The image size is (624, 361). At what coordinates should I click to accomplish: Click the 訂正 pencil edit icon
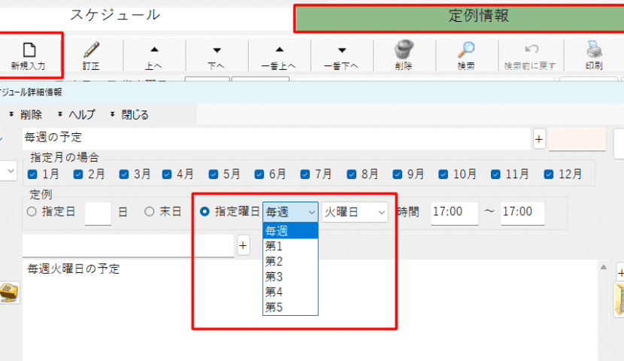(x=91, y=50)
